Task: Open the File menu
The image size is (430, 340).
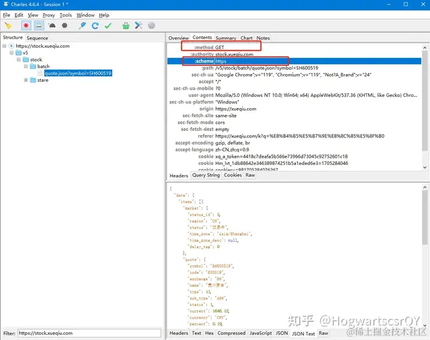Action: point(7,15)
